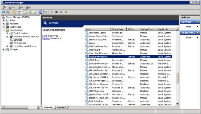Viewport: 201px width, 114px height.
Task: Click the Restart Service toolbar icon
Action: click(x=66, y=12)
